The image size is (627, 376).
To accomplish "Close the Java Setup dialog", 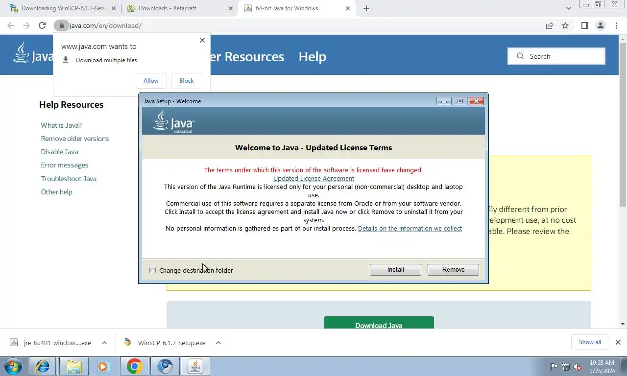I will [x=476, y=101].
